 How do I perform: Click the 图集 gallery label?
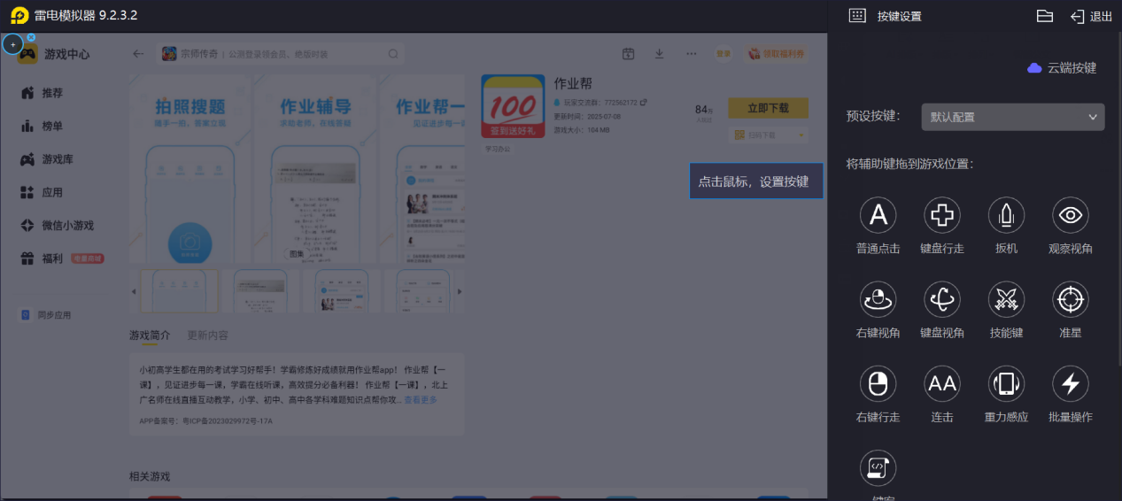[x=296, y=253]
